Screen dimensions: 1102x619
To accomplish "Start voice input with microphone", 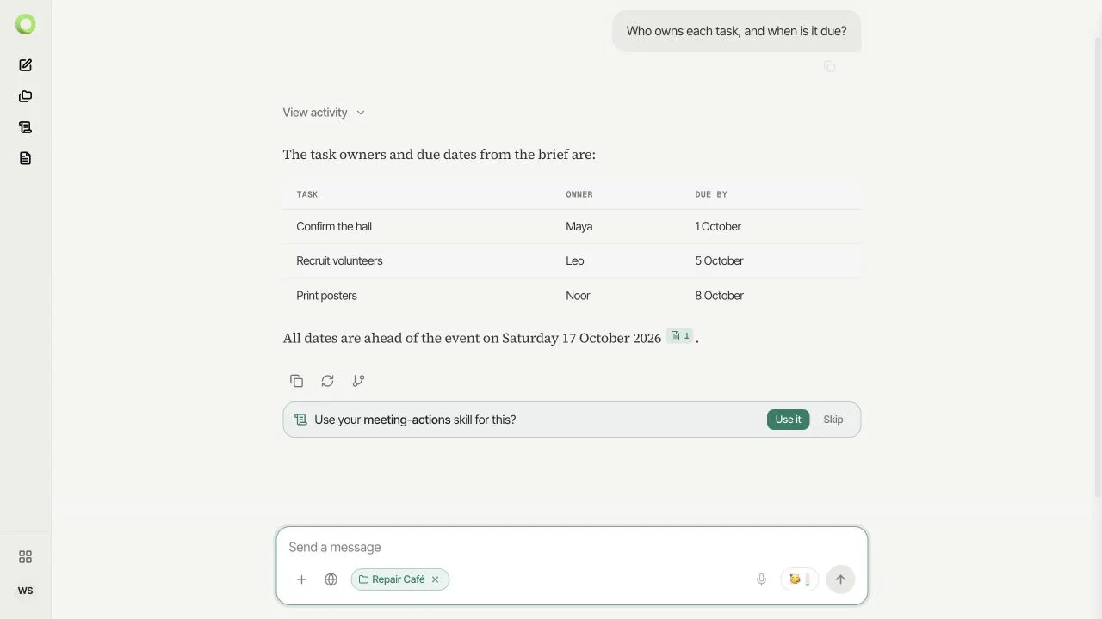I will pos(761,579).
